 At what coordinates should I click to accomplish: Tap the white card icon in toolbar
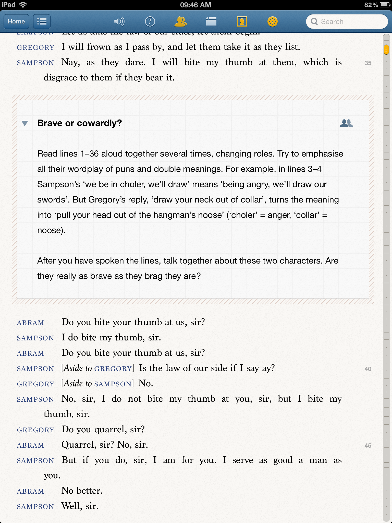[211, 21]
